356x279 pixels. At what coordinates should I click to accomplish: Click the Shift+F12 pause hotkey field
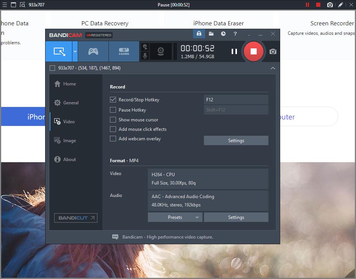pyautogui.click(x=236, y=110)
